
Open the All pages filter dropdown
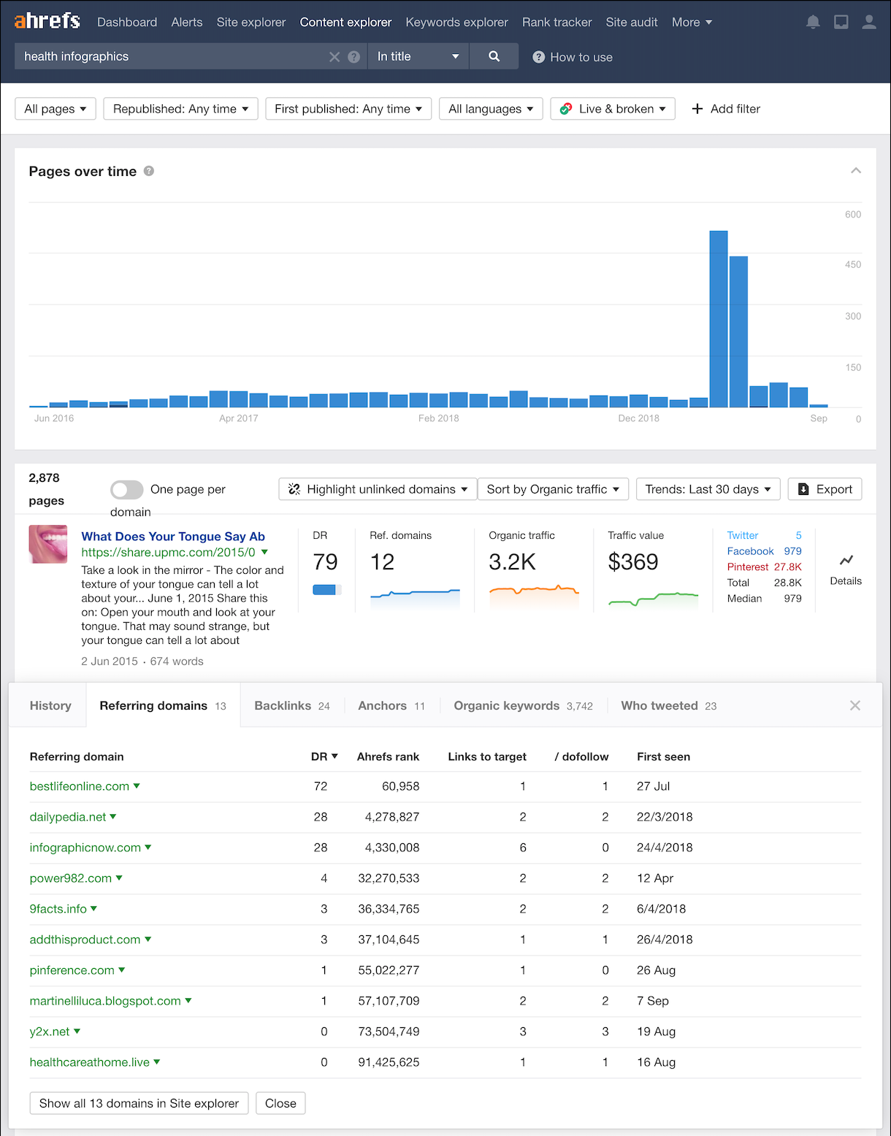(56, 109)
